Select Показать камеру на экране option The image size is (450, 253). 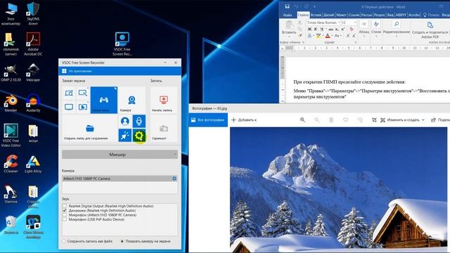(122, 241)
